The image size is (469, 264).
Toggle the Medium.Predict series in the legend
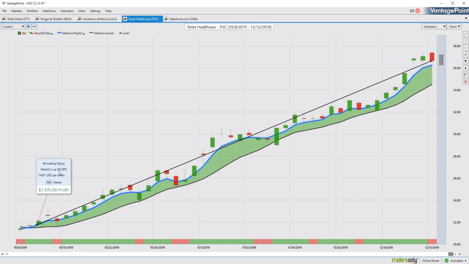pyautogui.click(x=71, y=33)
